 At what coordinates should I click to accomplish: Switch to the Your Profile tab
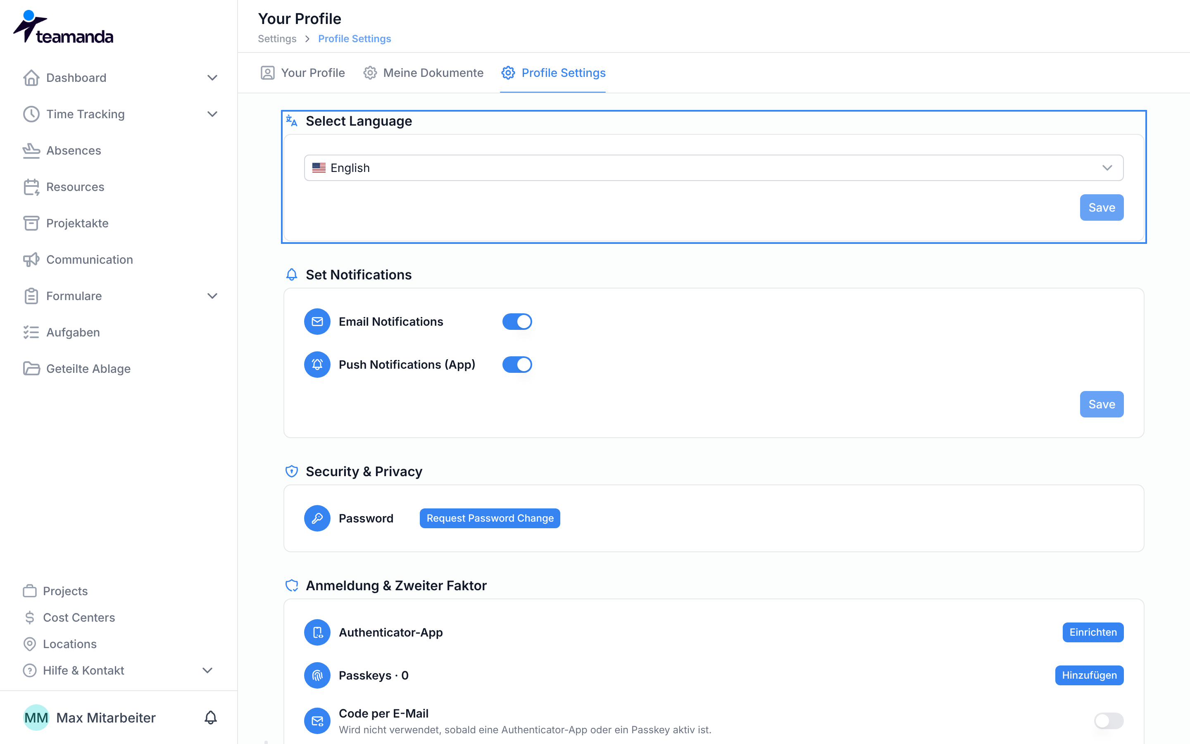click(302, 73)
